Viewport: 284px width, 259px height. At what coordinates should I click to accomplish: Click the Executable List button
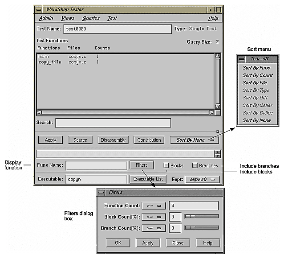click(x=148, y=179)
